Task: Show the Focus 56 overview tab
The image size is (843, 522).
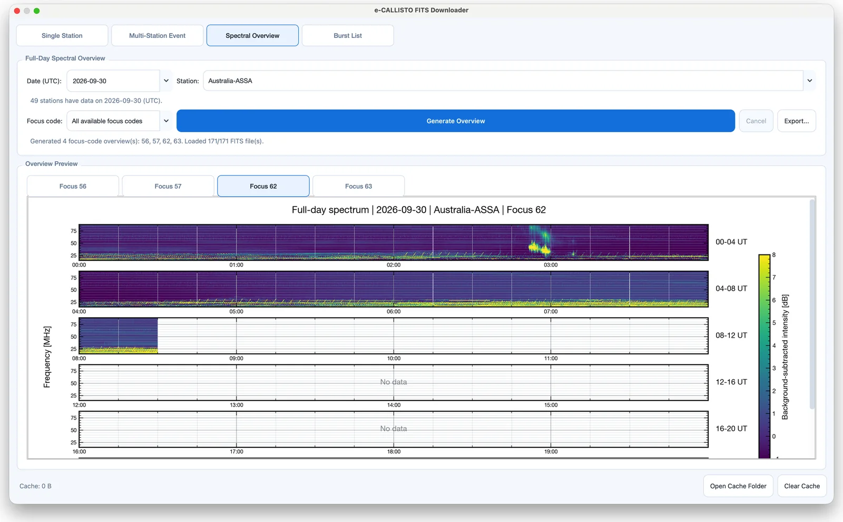Action: click(73, 186)
